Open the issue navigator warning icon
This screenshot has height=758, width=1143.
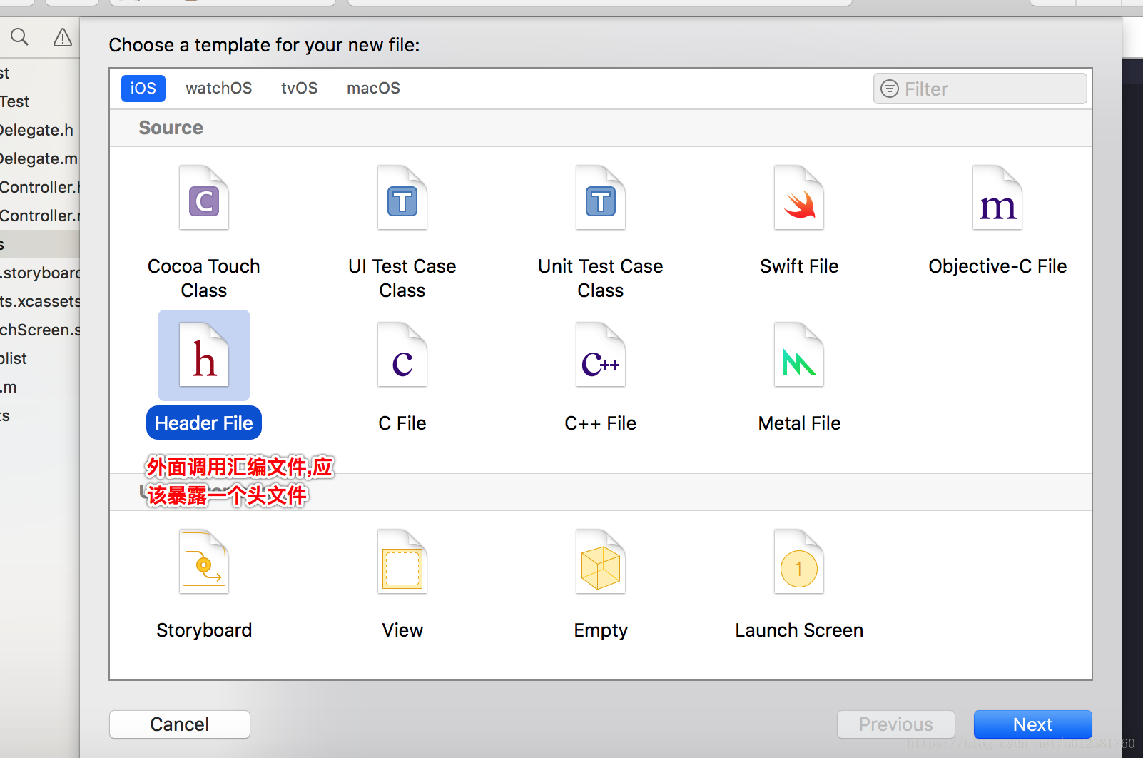point(63,37)
